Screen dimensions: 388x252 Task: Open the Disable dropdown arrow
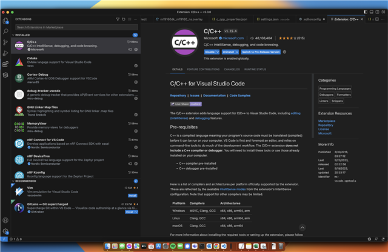pos(218,52)
